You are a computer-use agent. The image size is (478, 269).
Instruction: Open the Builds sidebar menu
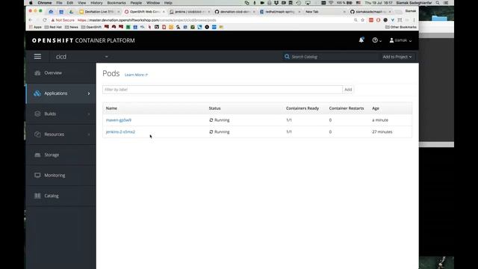tap(61, 114)
